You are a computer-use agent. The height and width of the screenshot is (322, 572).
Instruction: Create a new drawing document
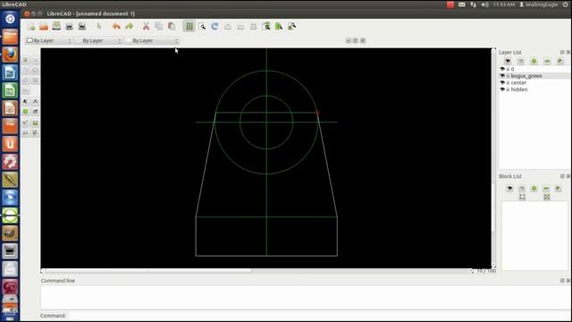pyautogui.click(x=31, y=26)
